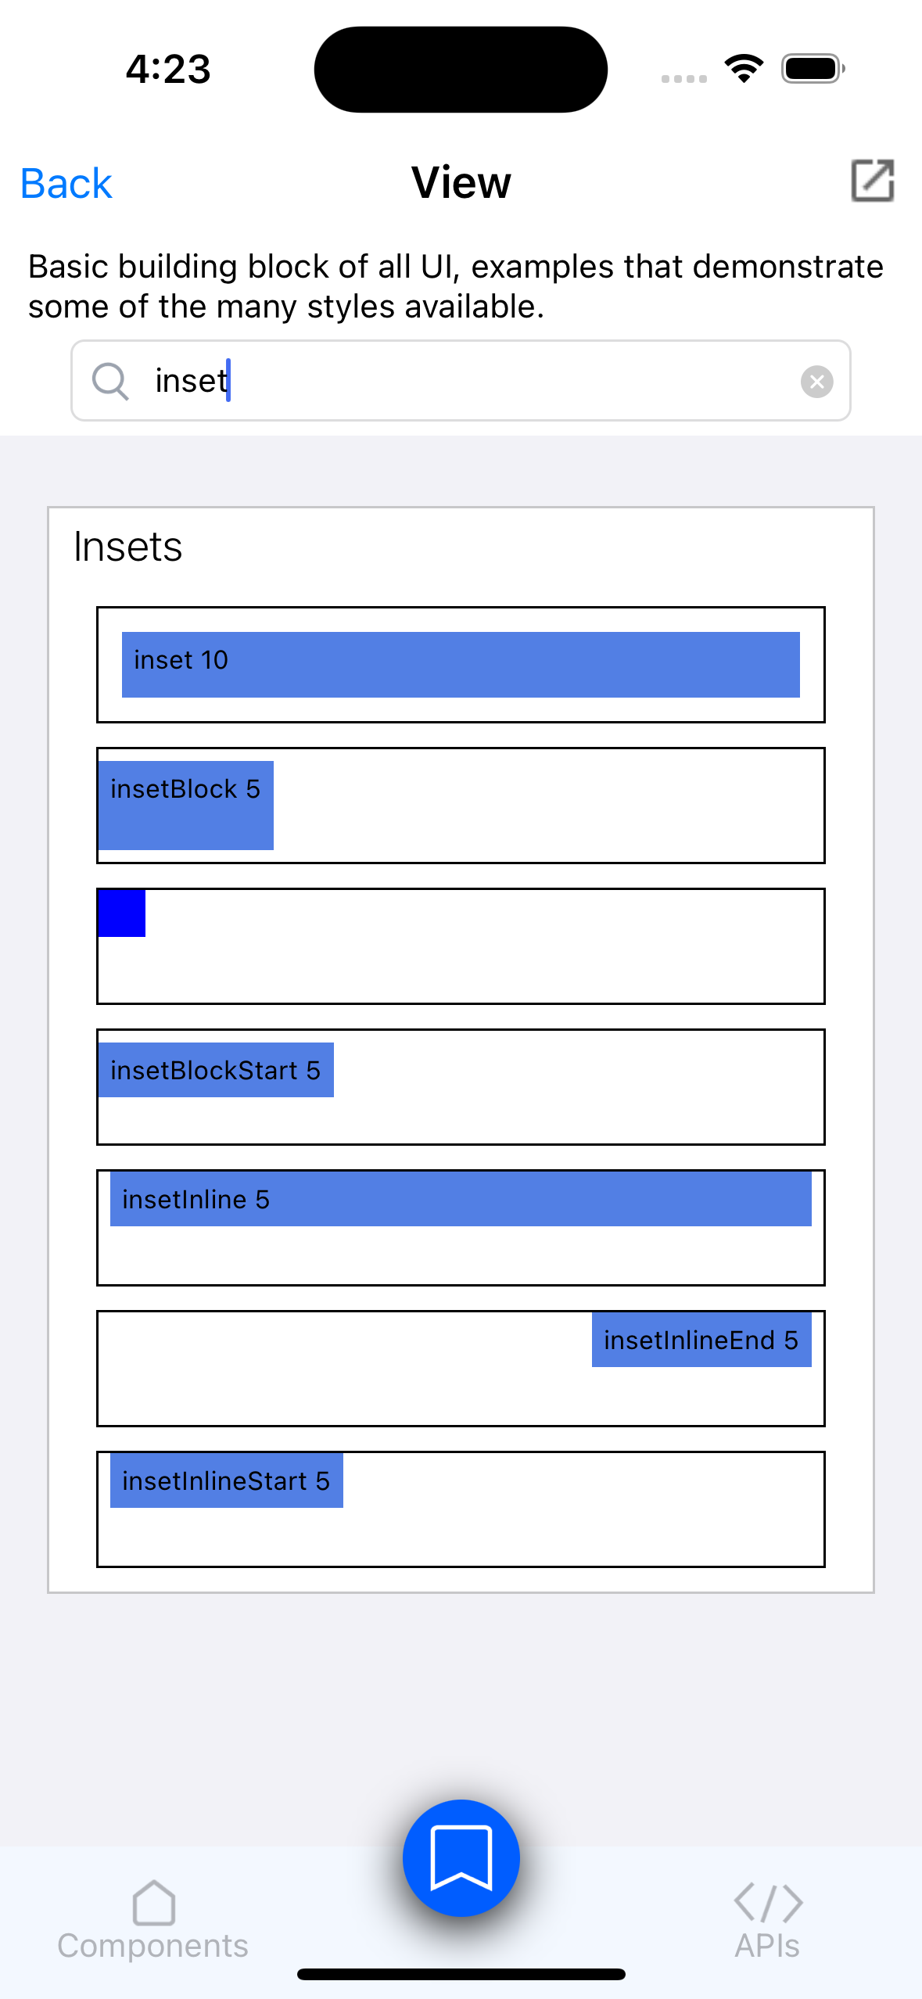Clear the search field text
The image size is (922, 1999).
(816, 382)
